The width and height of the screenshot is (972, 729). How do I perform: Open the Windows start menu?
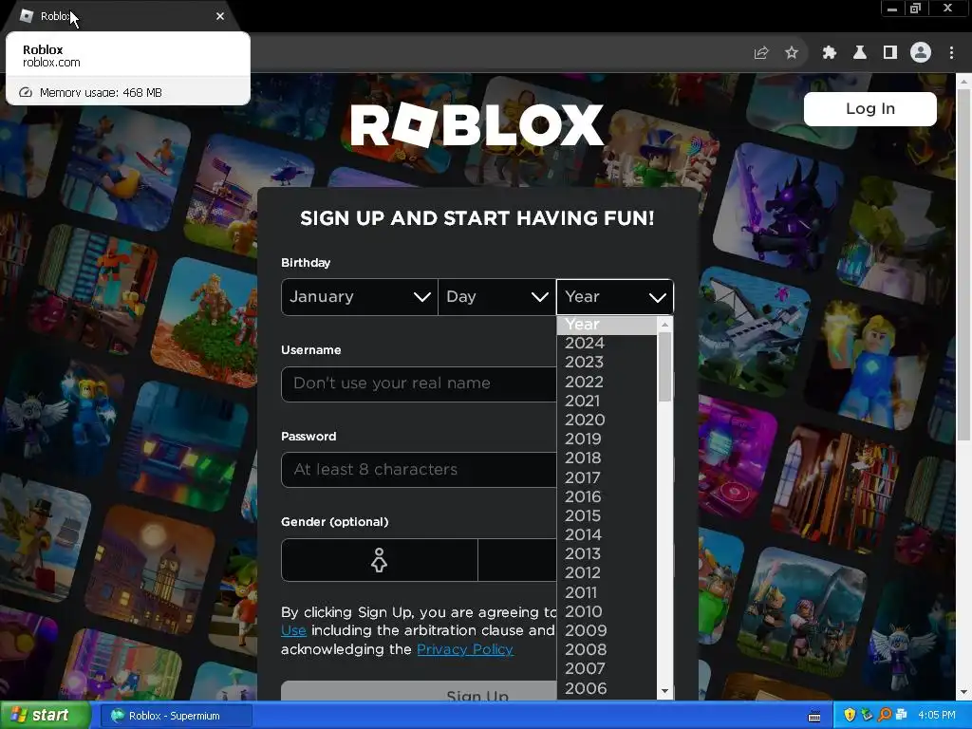(x=46, y=716)
